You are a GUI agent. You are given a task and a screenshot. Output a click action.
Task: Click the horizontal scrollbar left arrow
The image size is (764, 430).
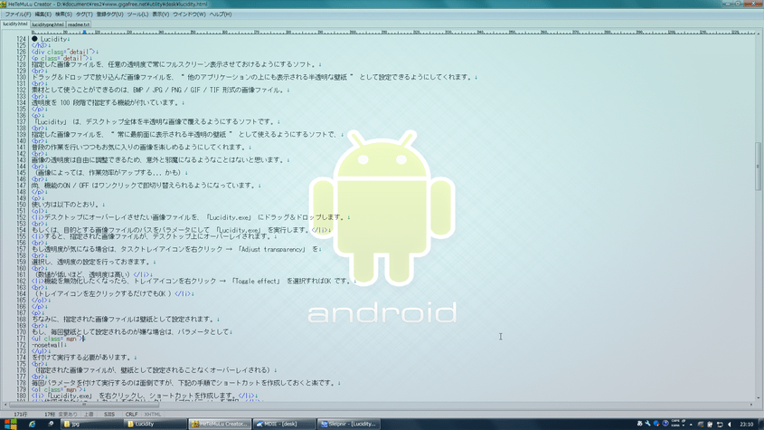[5, 405]
